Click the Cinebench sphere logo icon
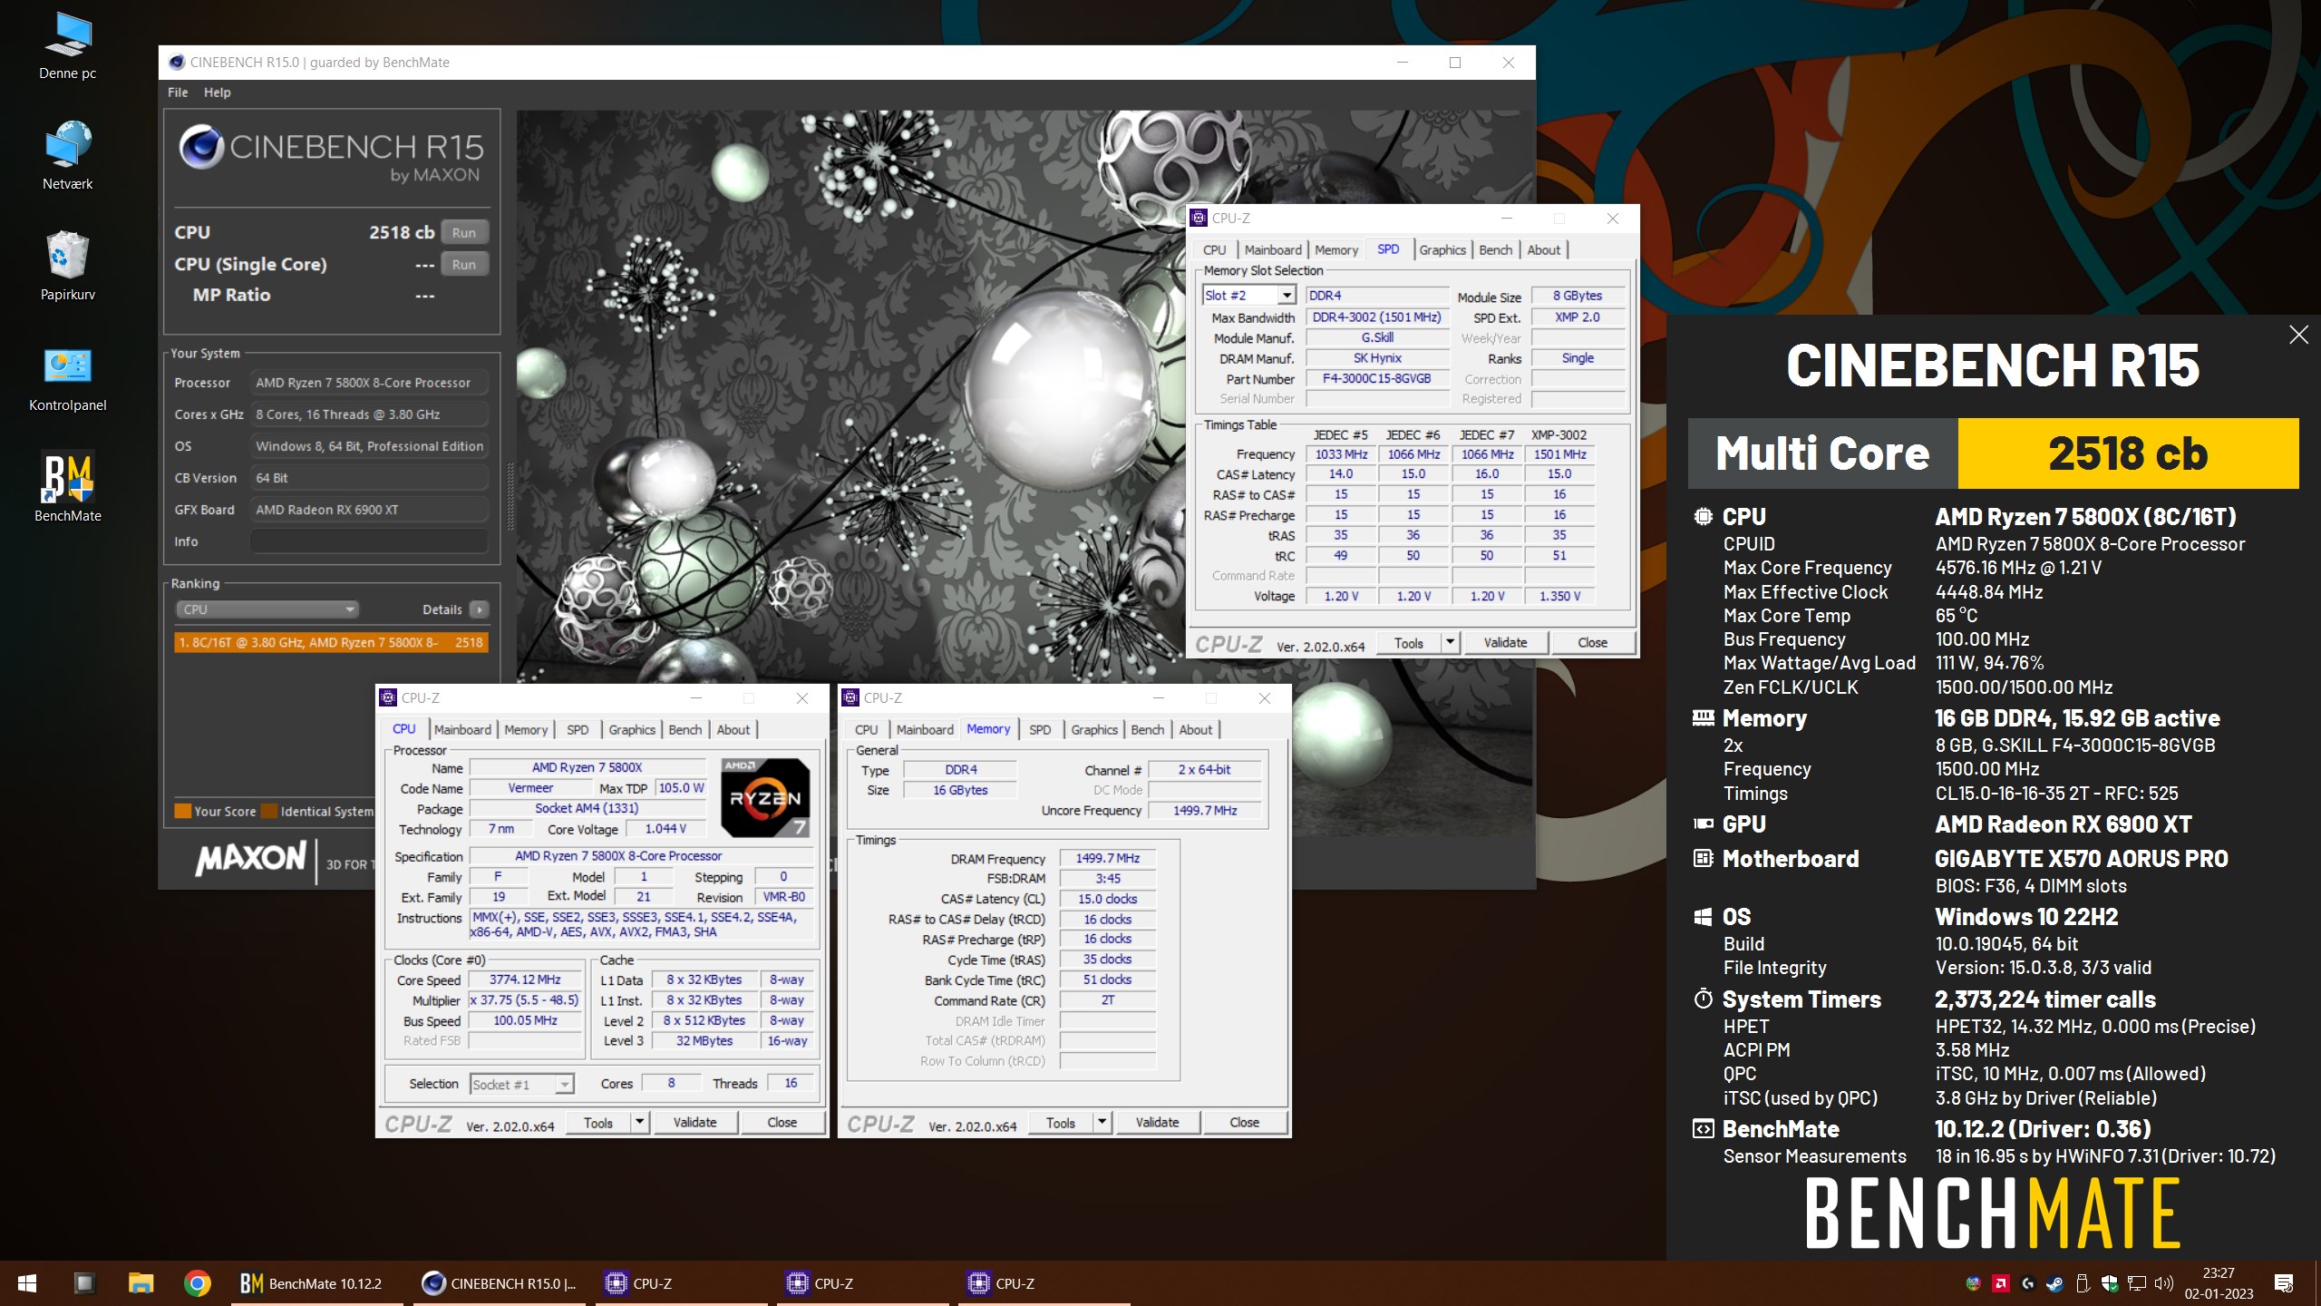The width and height of the screenshot is (2321, 1306). tap(200, 147)
